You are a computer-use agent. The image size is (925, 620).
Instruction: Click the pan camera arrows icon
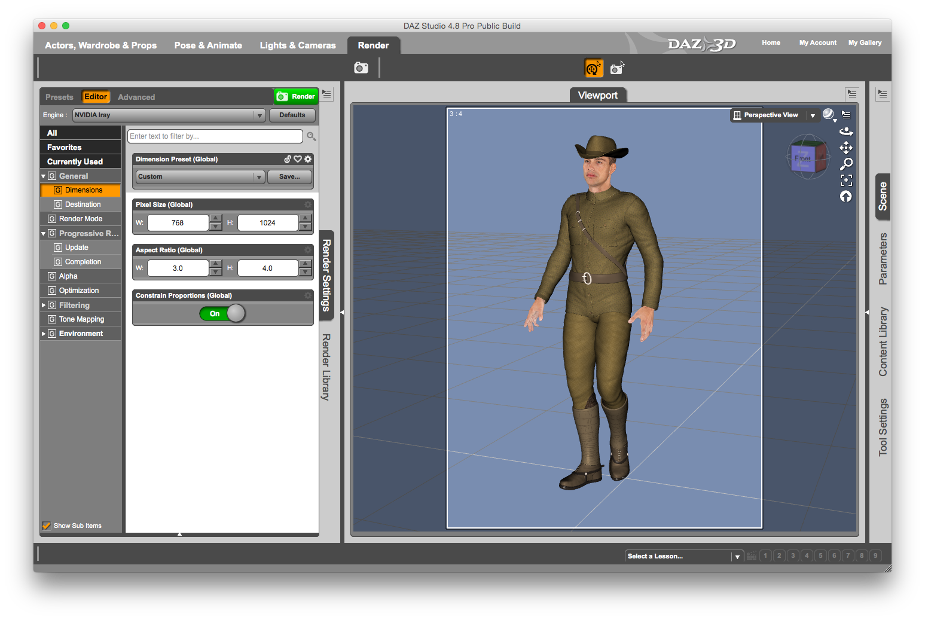[846, 148]
